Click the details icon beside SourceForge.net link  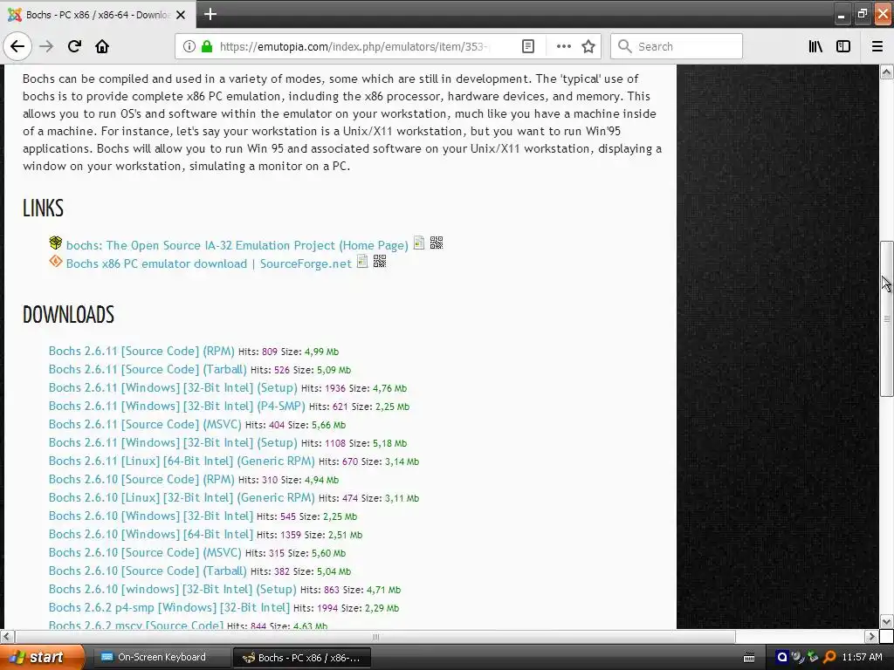tap(362, 262)
